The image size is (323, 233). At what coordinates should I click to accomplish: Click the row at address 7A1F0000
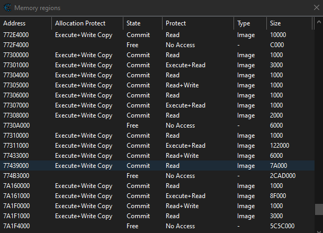tap(16, 206)
